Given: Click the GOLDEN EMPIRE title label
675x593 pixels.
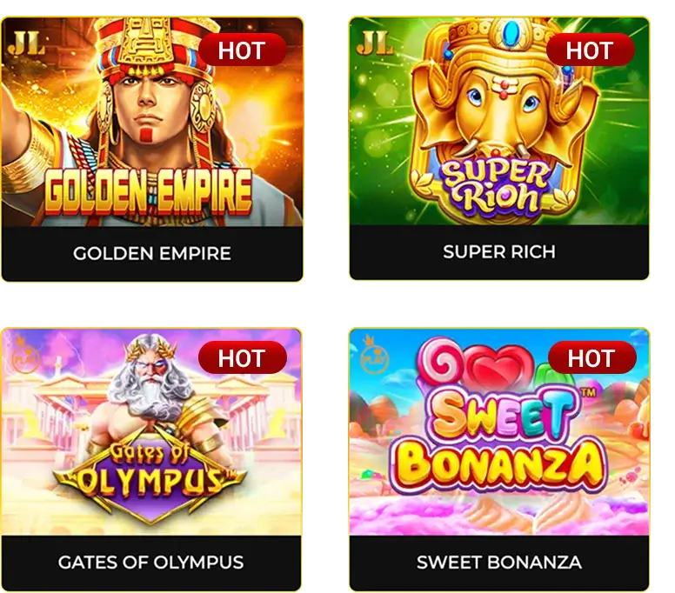Looking at the screenshot, I should [x=152, y=254].
